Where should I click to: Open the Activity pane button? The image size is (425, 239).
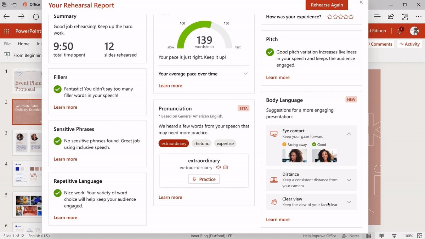[409, 44]
